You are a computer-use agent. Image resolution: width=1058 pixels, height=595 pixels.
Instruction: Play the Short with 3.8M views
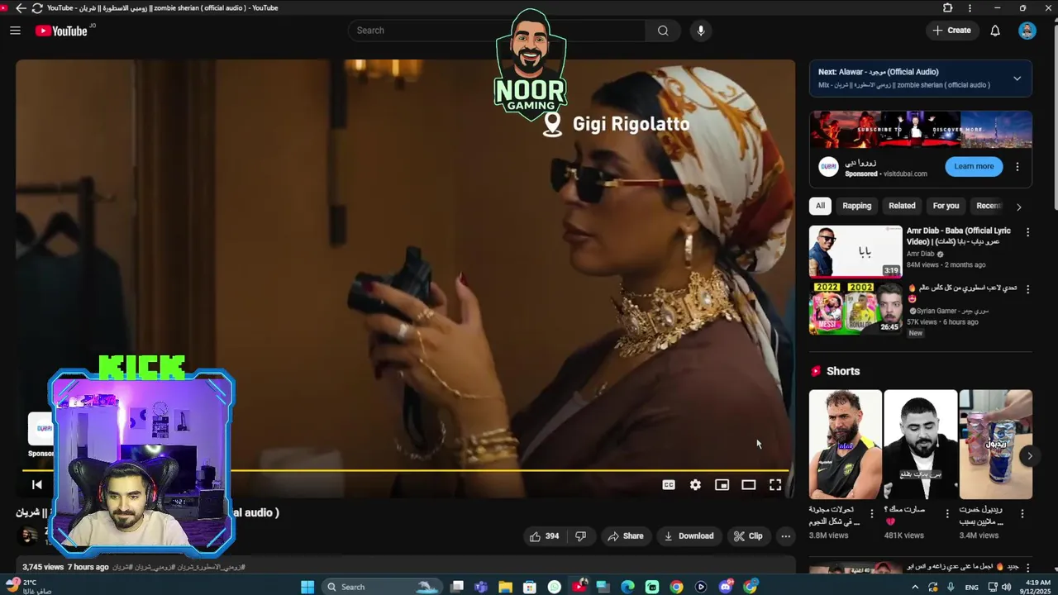tap(845, 445)
